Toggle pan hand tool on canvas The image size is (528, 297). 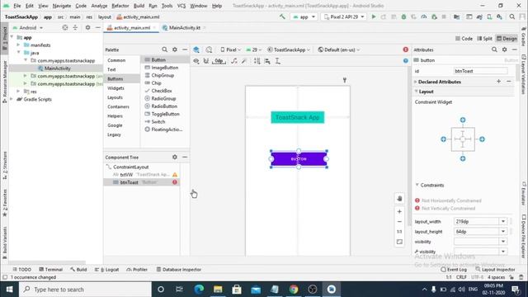click(x=399, y=199)
